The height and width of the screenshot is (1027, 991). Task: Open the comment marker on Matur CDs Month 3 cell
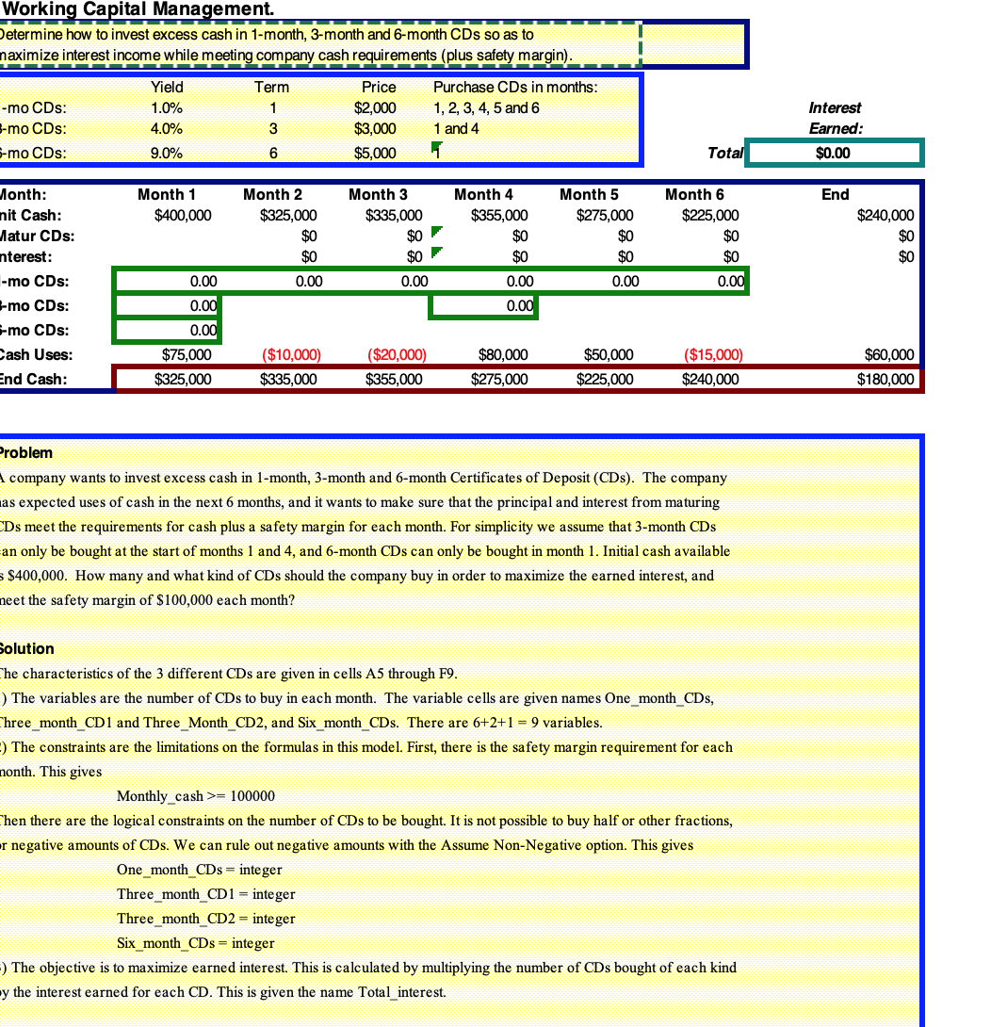tap(434, 231)
